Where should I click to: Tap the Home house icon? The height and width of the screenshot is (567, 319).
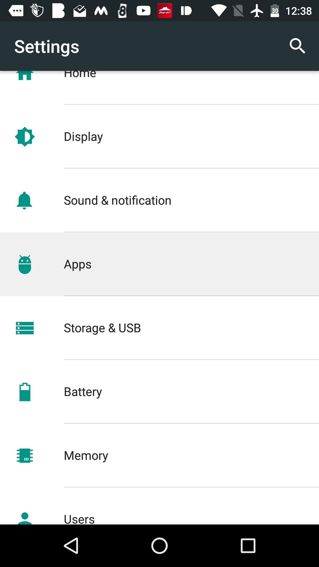coord(25,75)
